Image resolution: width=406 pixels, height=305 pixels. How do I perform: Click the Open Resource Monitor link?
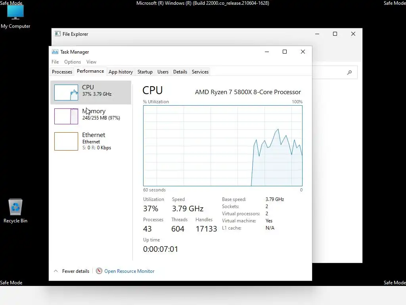(129, 271)
